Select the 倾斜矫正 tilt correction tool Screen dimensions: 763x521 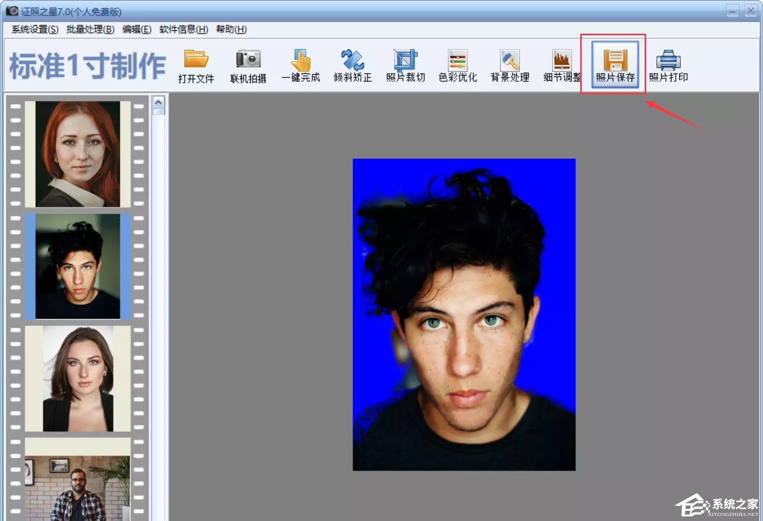tap(353, 66)
